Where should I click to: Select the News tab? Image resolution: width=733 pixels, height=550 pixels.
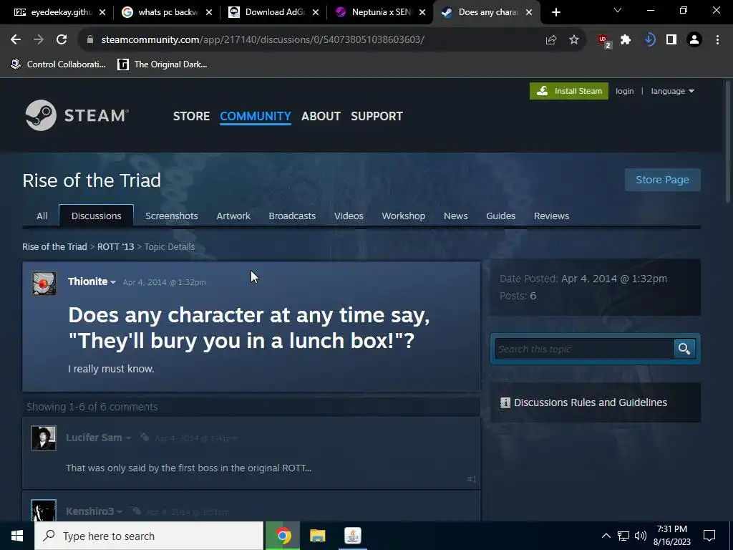[456, 216]
